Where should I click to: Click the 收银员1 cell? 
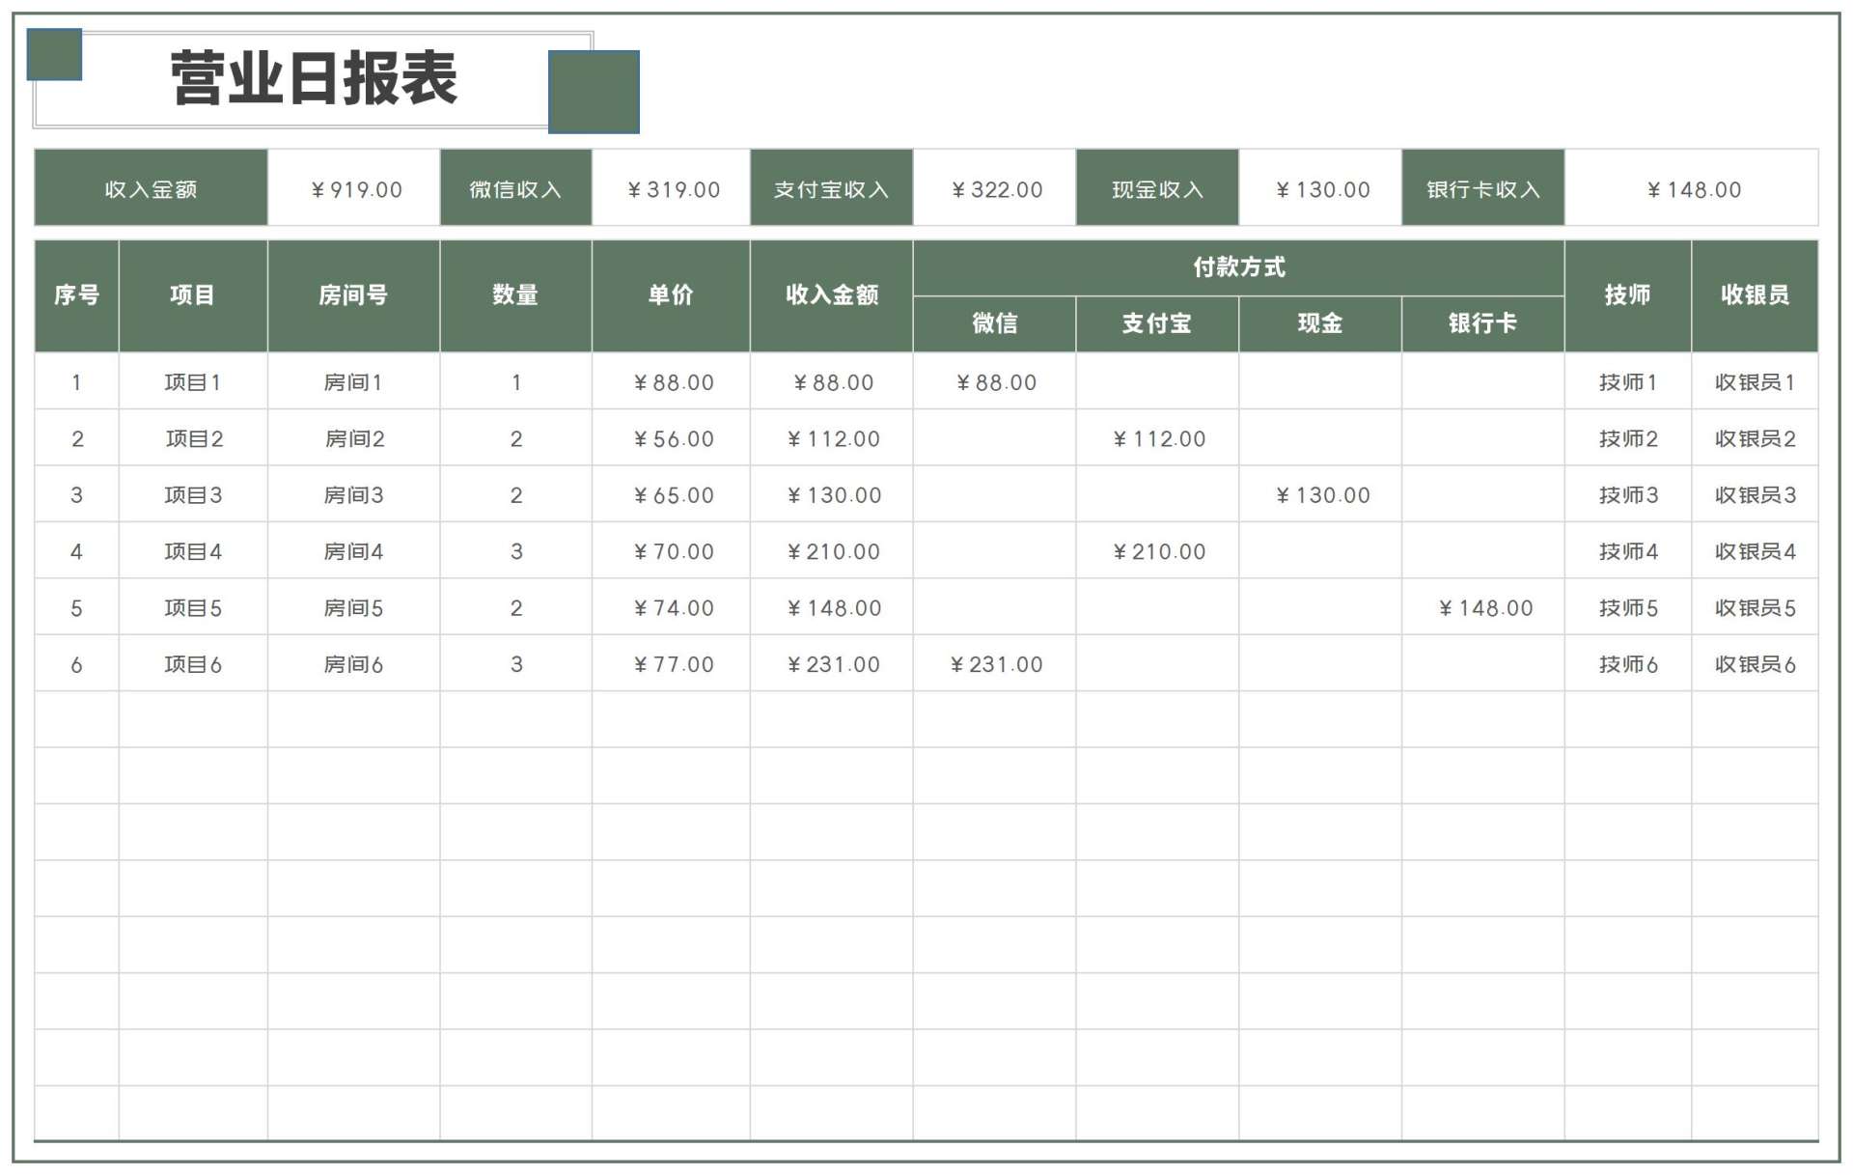tap(1756, 382)
